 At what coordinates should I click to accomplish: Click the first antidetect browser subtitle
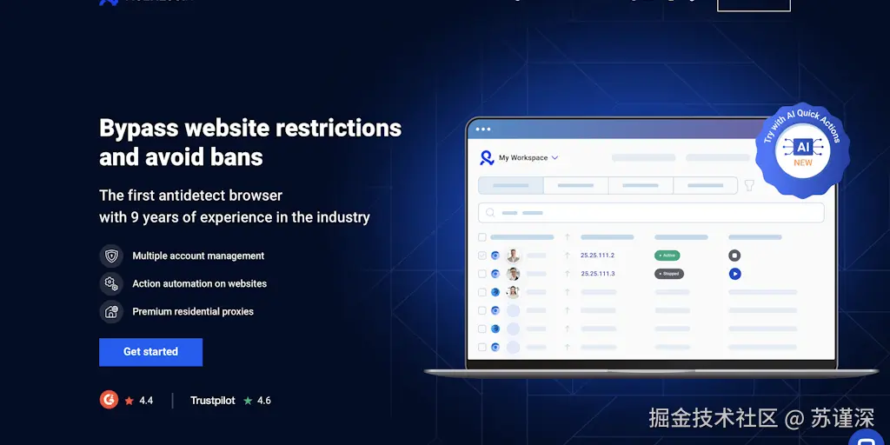pos(235,207)
